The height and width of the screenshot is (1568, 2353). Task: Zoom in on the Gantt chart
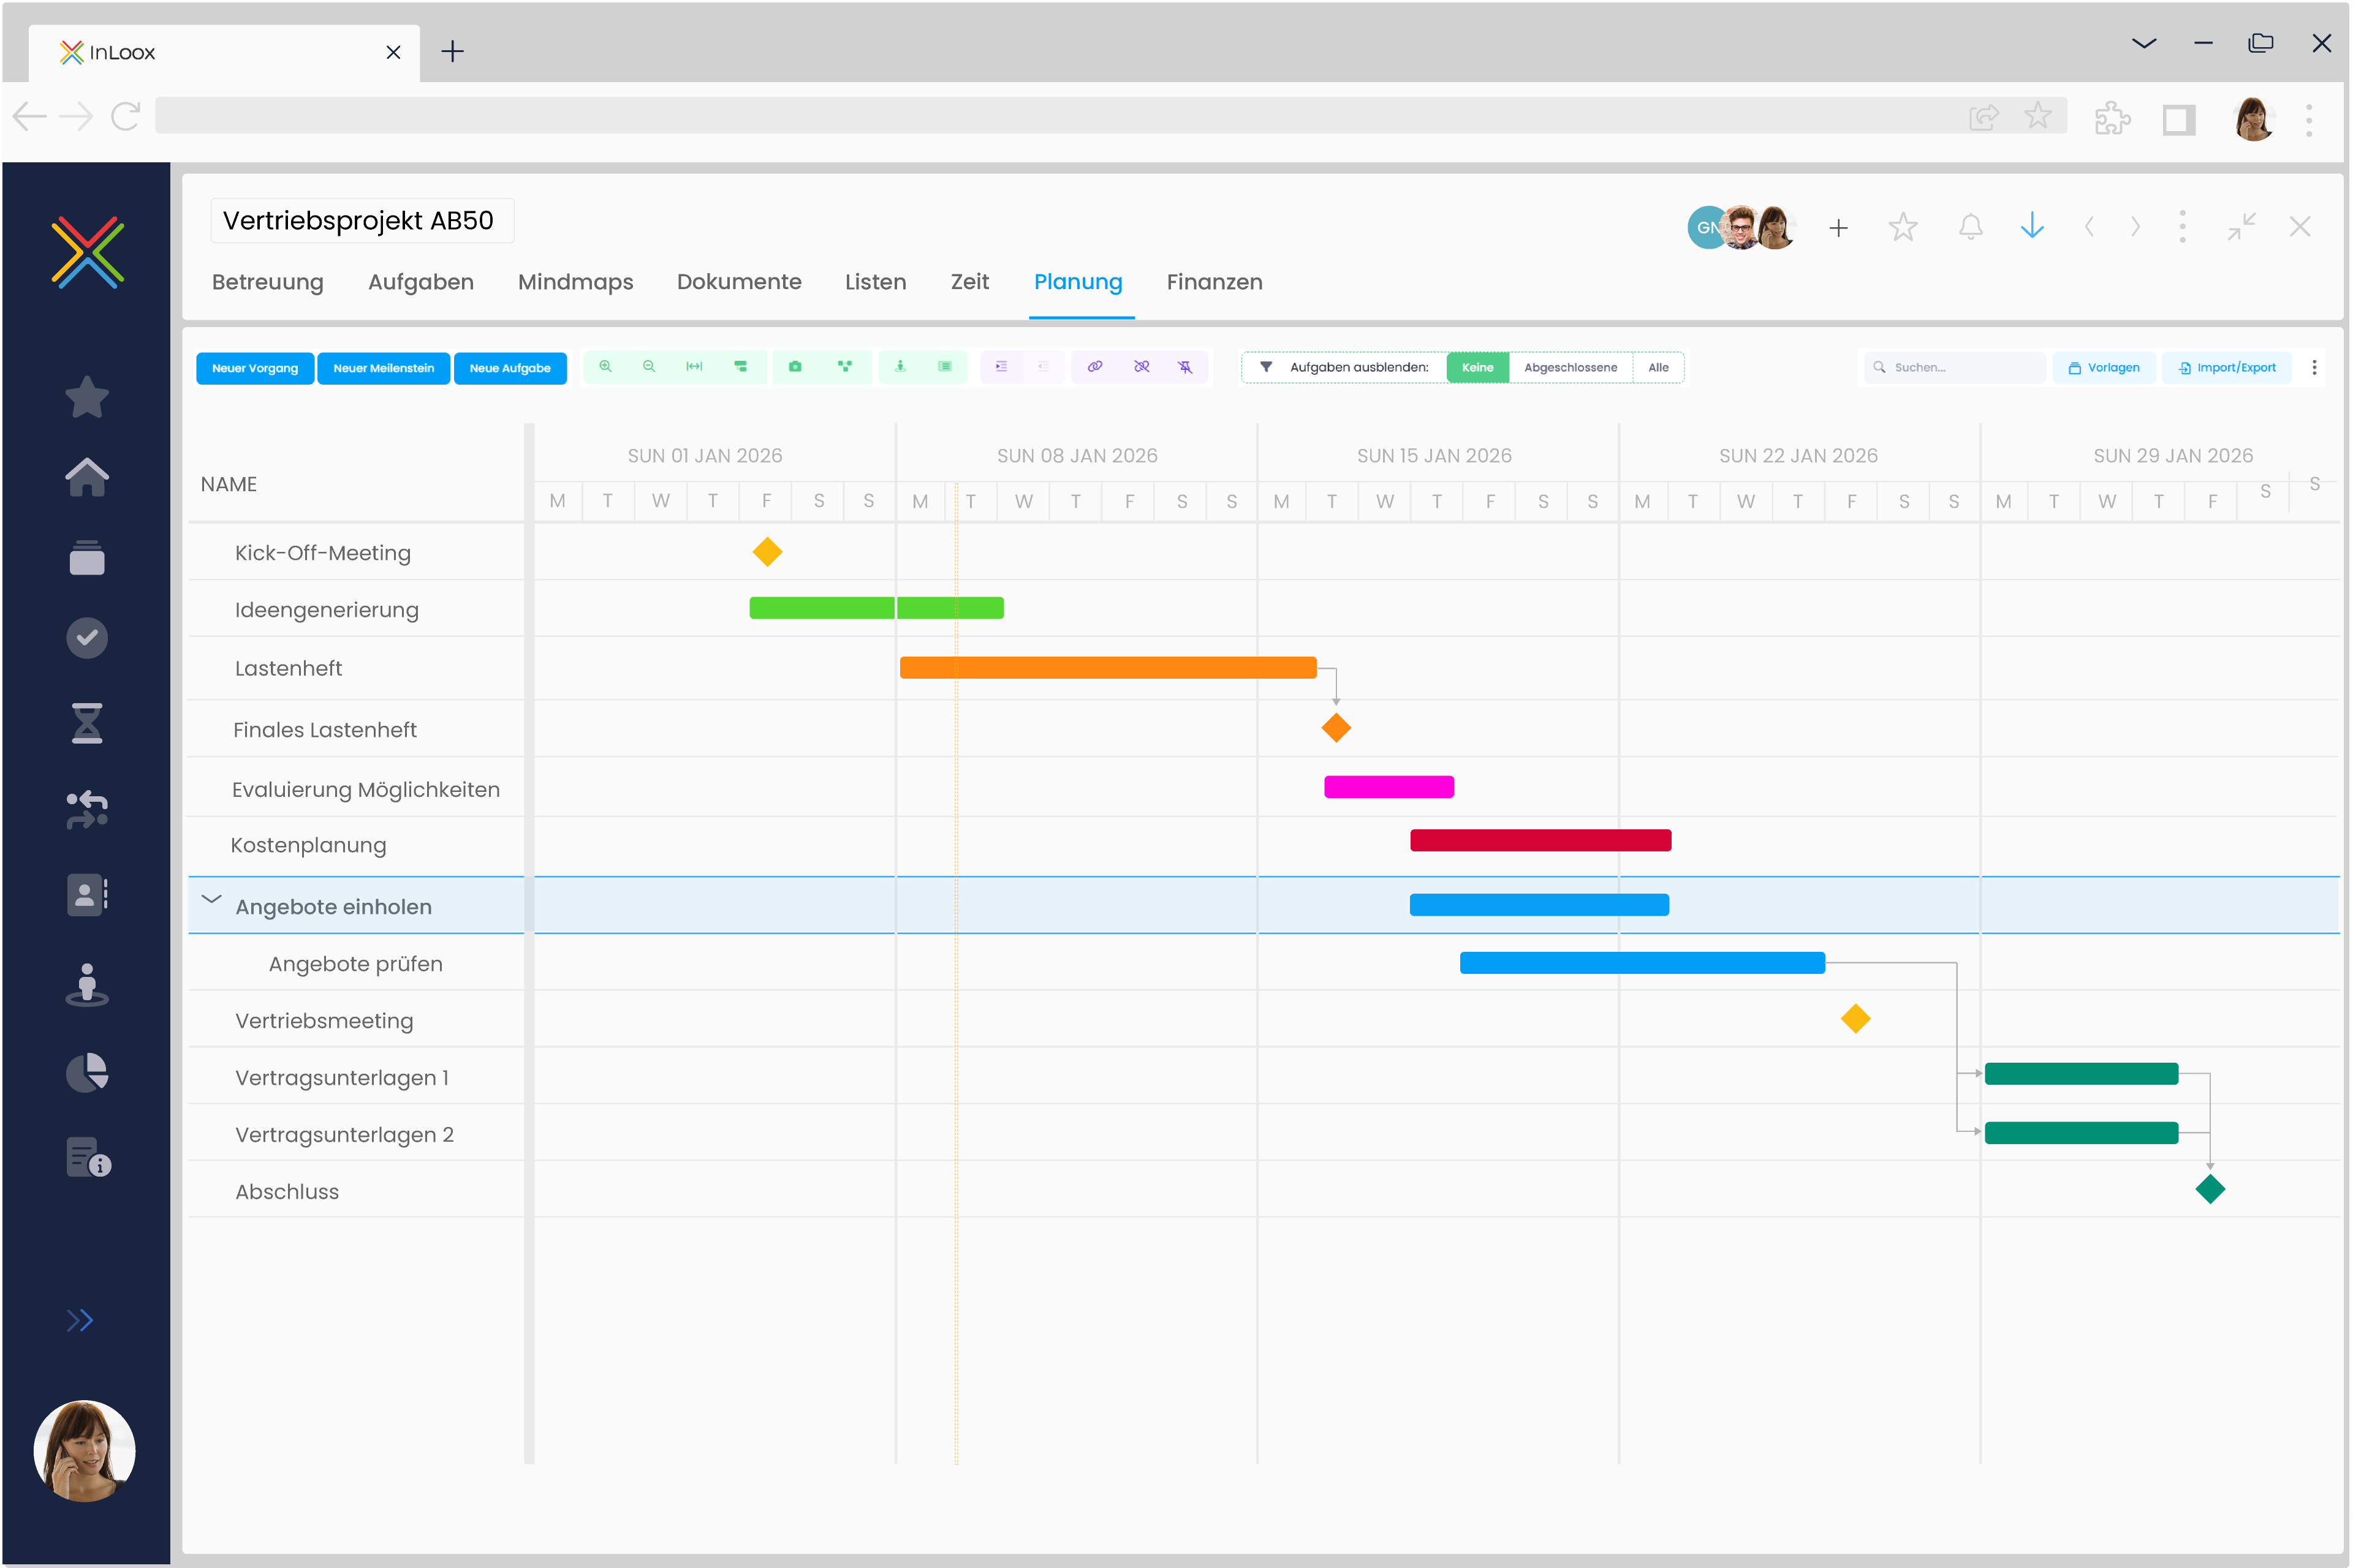coord(605,367)
